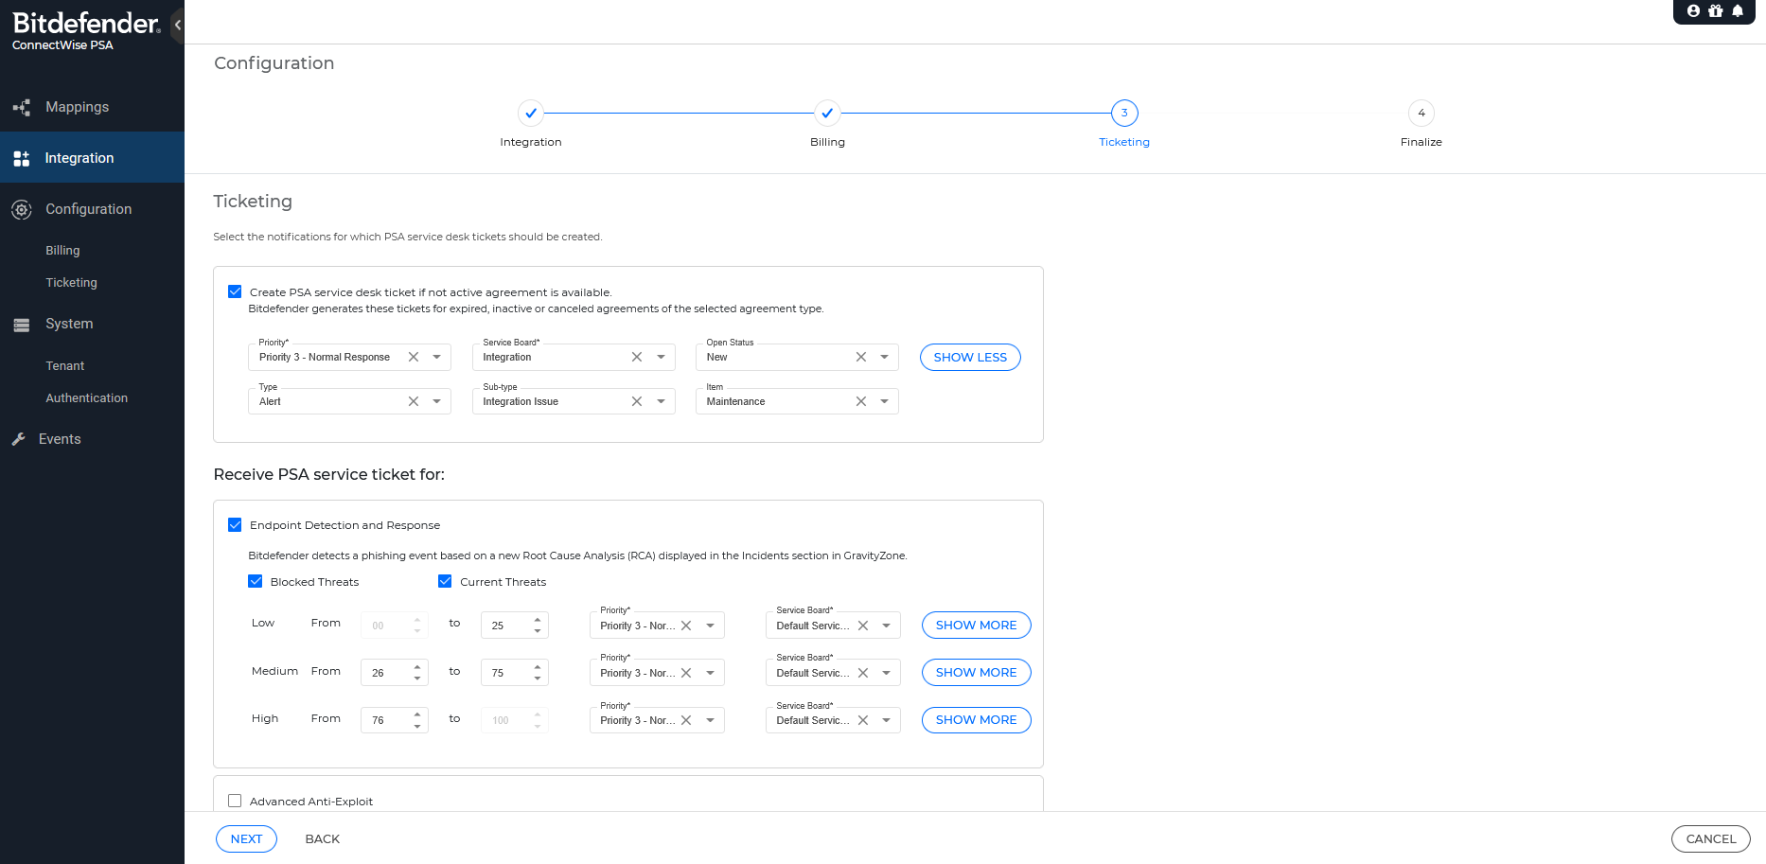Screen dimensions: 1766x864
Task: Clear the Sub-type Integration Issue value
Action: tap(637, 401)
